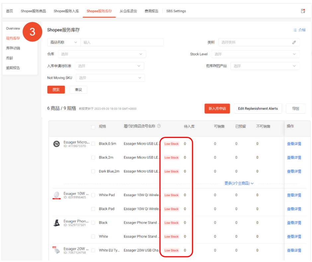Open the 类别 category selector
Image resolution: width=312 pixels, height=262 pixels.
click(259, 42)
